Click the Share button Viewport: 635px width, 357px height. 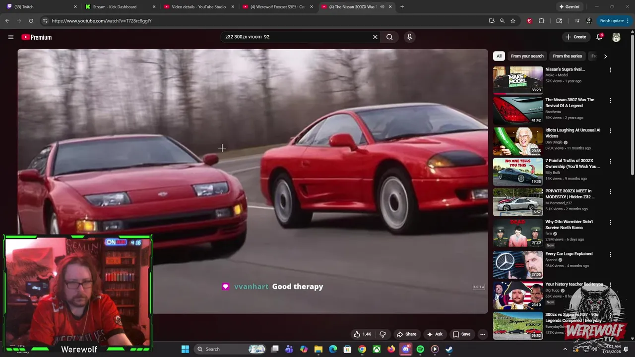[x=406, y=334]
